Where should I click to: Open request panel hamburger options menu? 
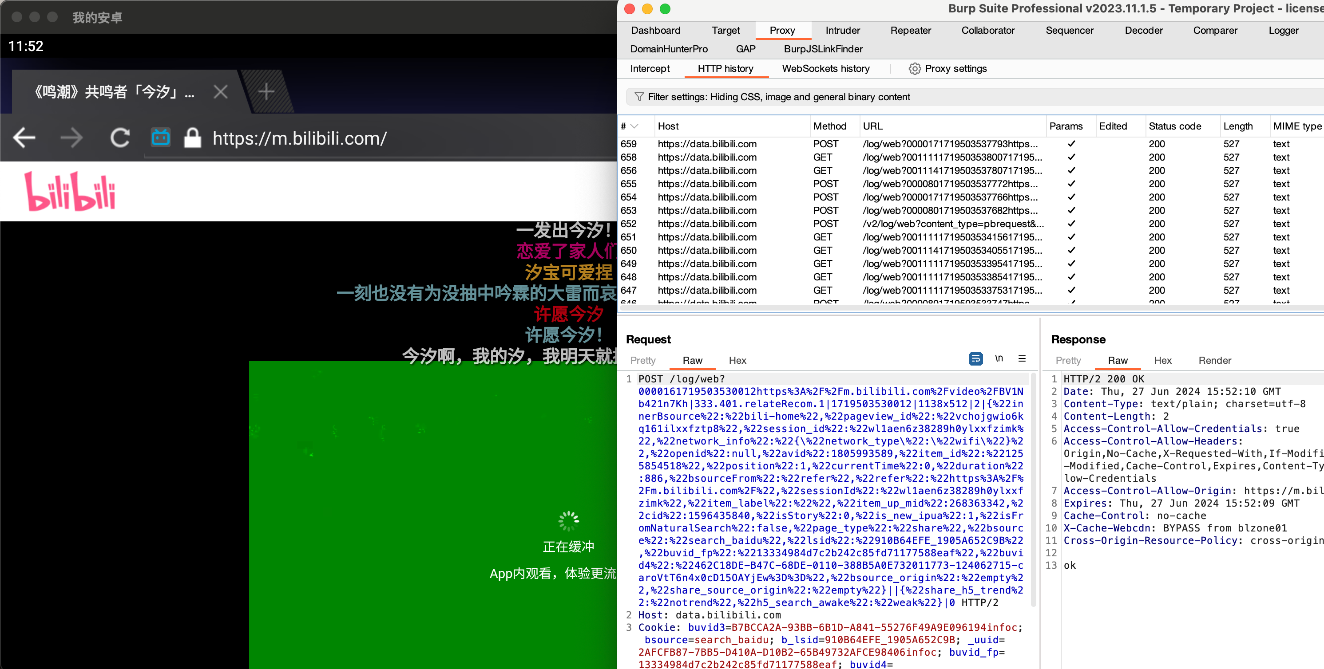pyautogui.click(x=1022, y=359)
